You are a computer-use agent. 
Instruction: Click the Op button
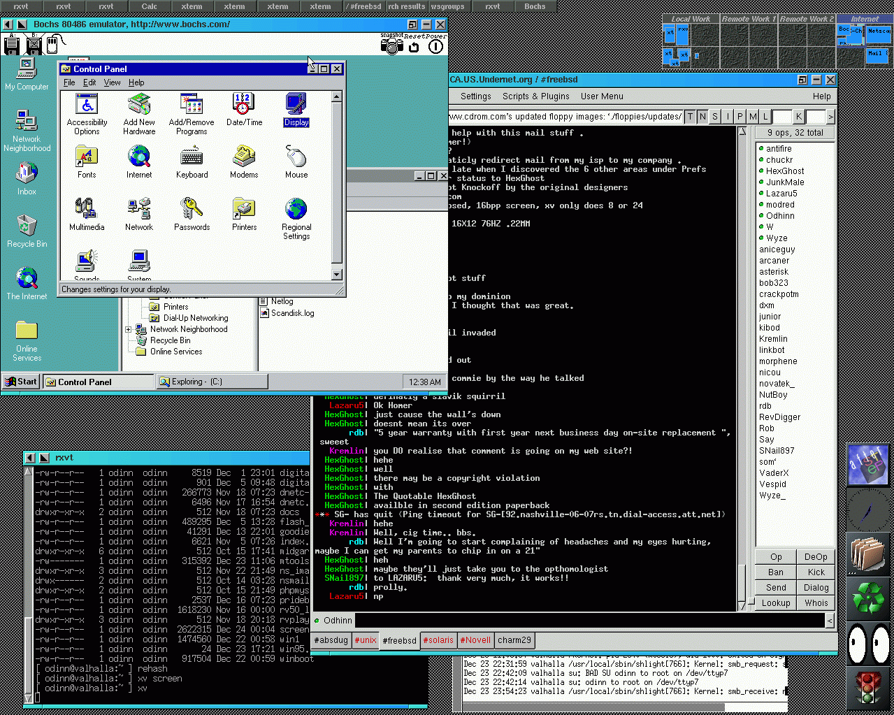coord(776,557)
